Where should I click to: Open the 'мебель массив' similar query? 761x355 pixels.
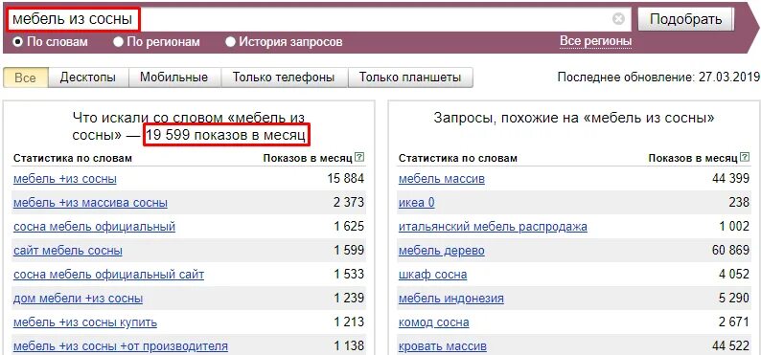click(x=442, y=179)
